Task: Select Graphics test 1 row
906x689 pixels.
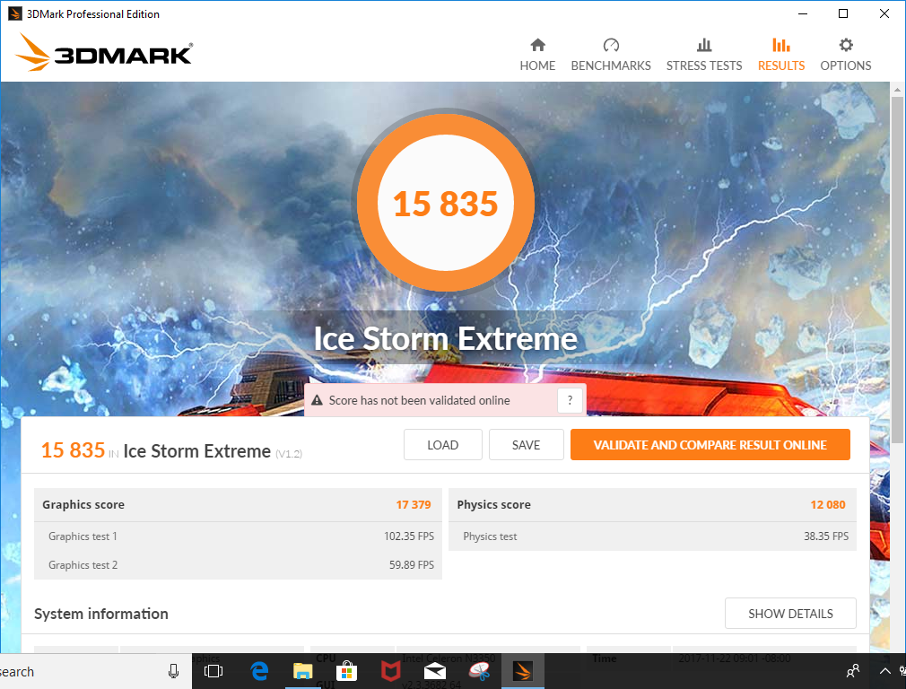Action: point(238,536)
